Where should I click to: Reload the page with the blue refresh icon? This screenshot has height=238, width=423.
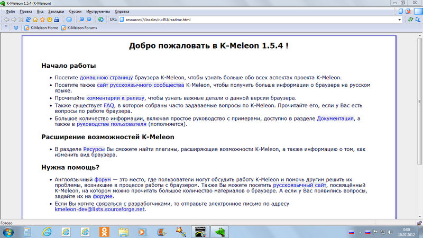click(x=28, y=20)
